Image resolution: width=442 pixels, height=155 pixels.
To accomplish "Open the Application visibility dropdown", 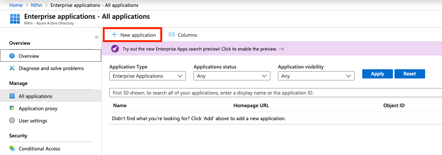I will (x=316, y=76).
